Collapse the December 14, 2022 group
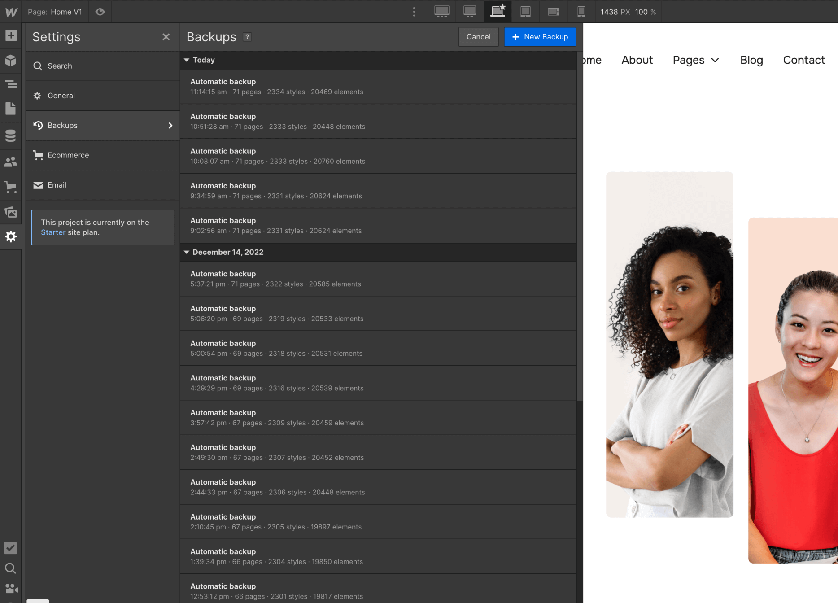This screenshot has height=603, width=838. tap(187, 252)
